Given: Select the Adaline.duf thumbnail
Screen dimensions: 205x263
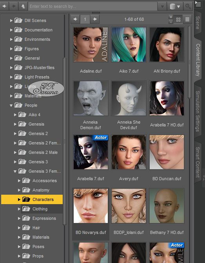Looking at the screenshot, I should [91, 45].
